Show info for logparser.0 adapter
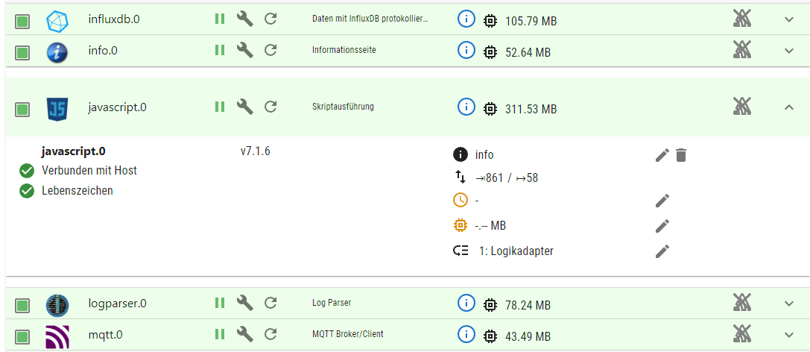Image resolution: width=810 pixels, height=352 pixels. point(466,304)
